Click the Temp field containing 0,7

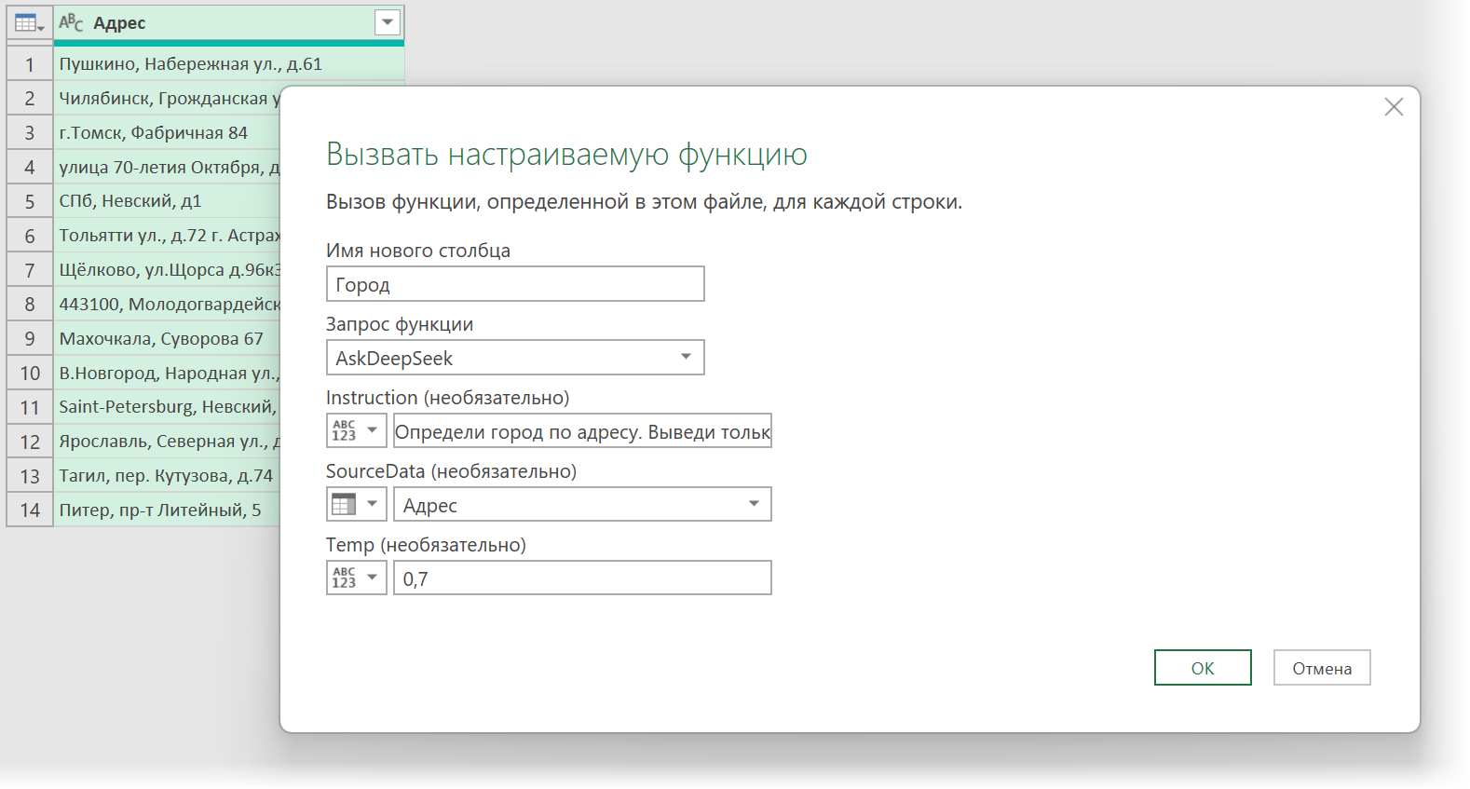582,578
